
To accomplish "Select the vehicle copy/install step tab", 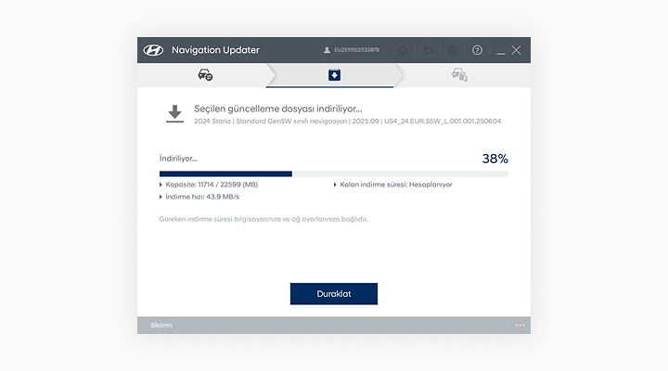I will 459,75.
